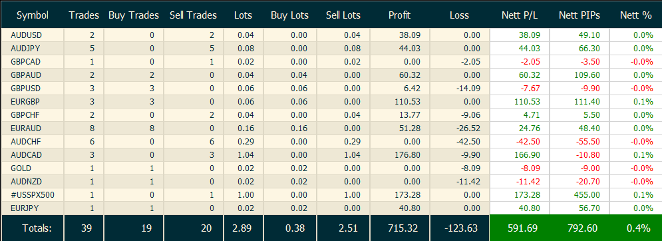This screenshot has height=241, width=662.
Task: Click the Profit column header
Action: coord(400,15)
